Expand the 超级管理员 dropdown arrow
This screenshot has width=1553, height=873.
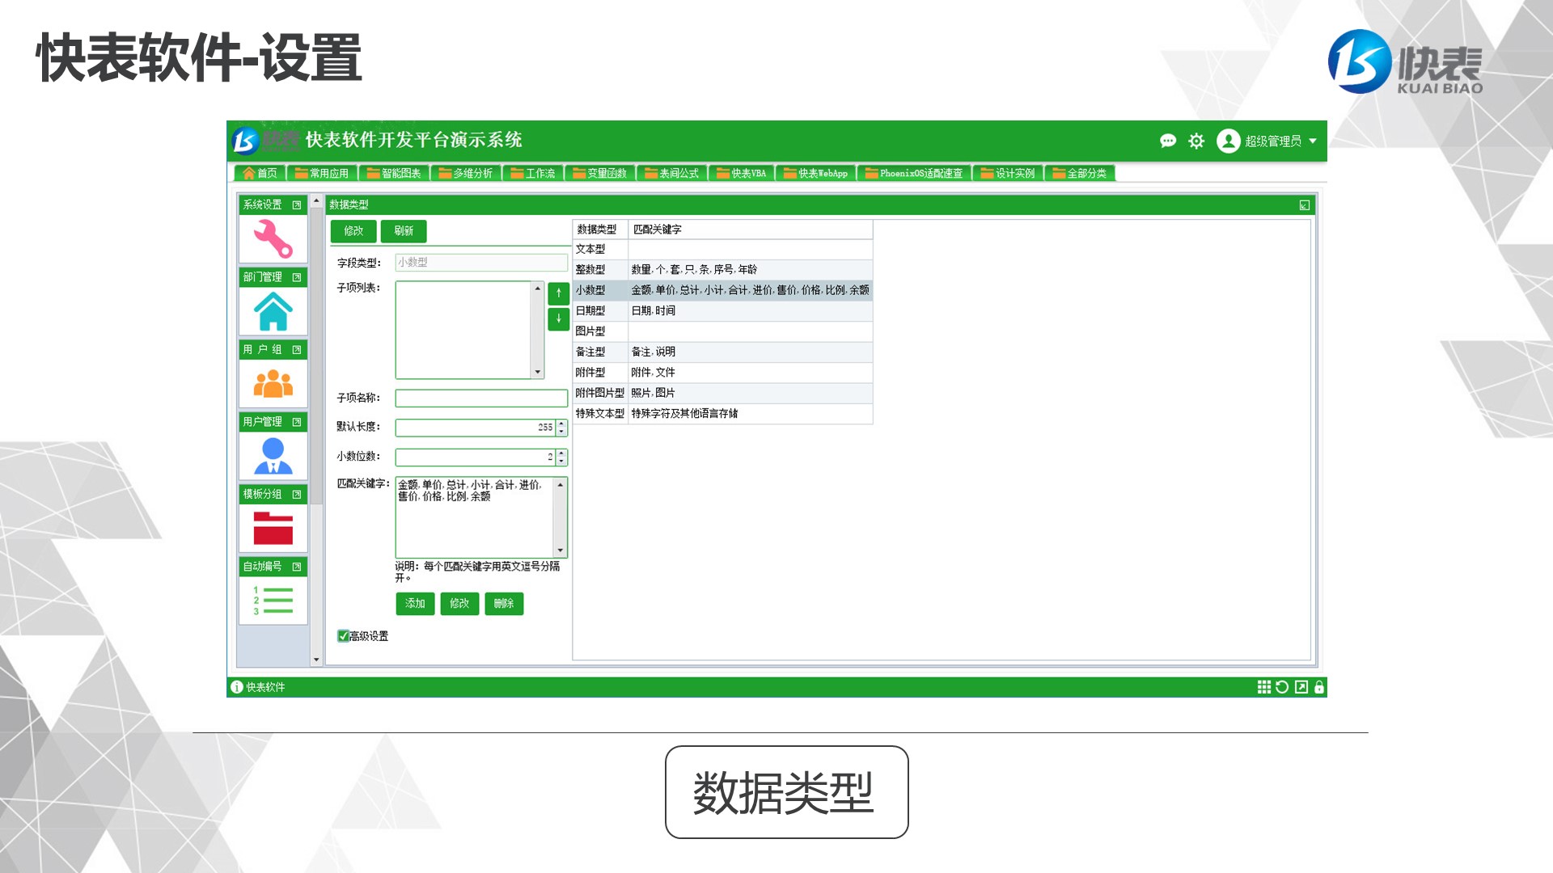click(1313, 141)
